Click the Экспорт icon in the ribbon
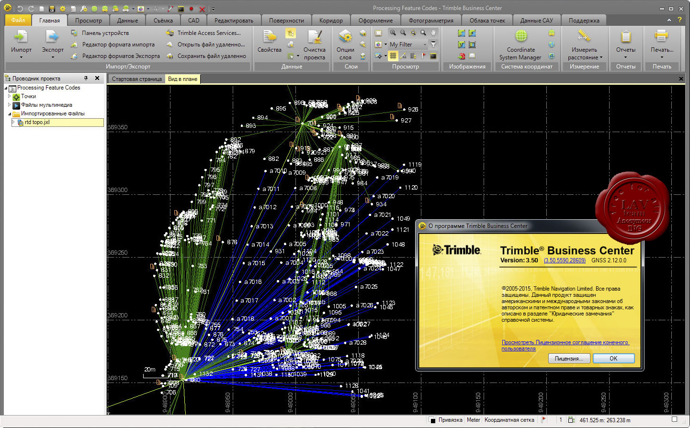The image size is (690, 428). 52,36
